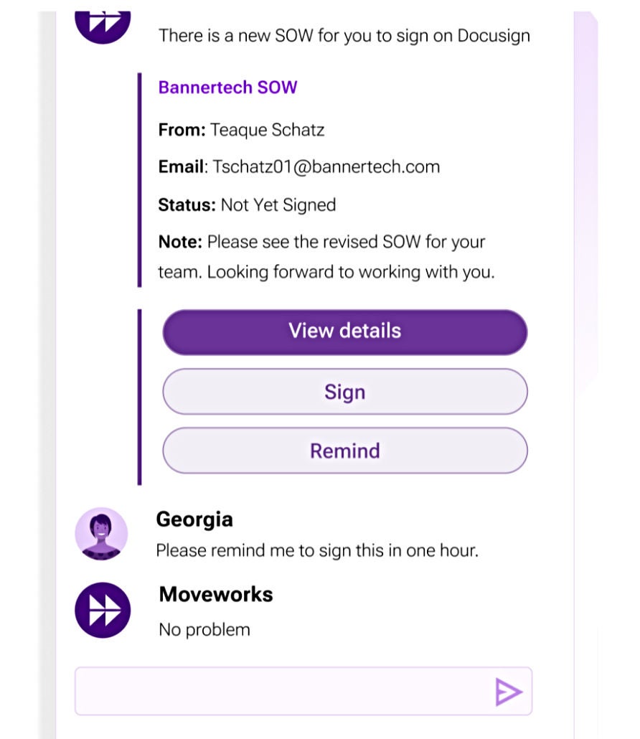Click the send message arrow icon
This screenshot has height=739, width=640.
(x=508, y=692)
